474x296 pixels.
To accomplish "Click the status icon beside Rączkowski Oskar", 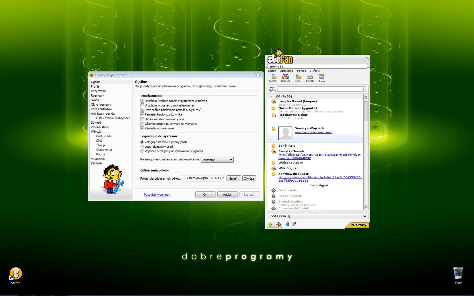I will 273,115.
